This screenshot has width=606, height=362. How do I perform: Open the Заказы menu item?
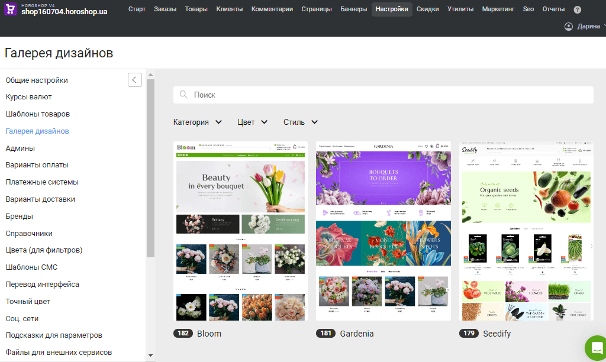(x=165, y=9)
